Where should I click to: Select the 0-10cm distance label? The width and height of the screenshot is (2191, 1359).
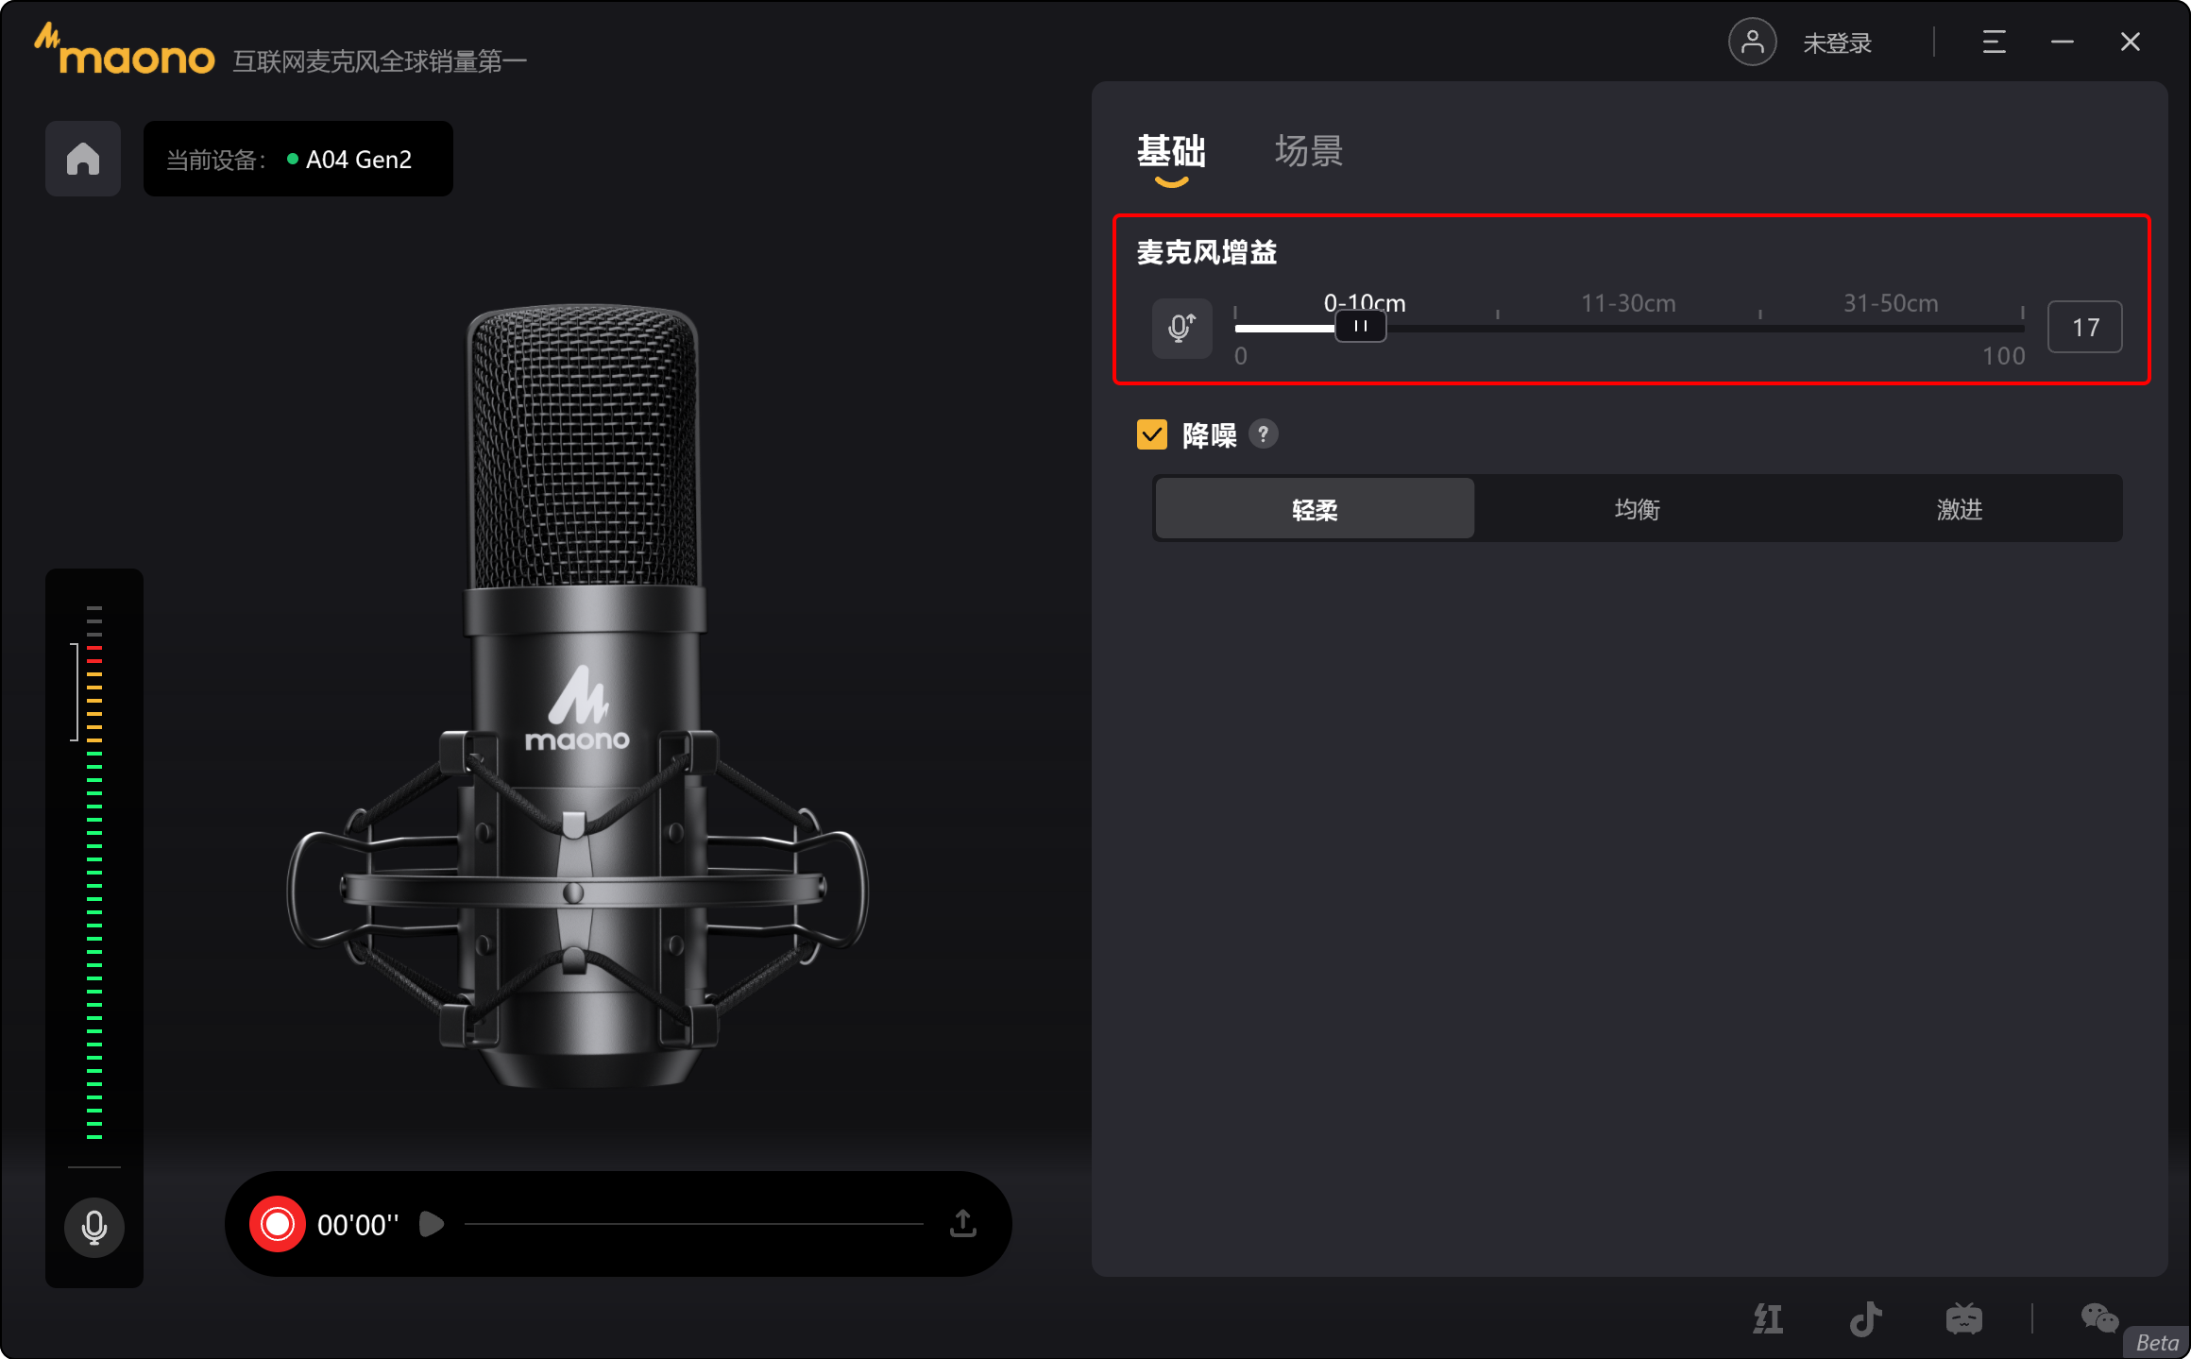[1365, 303]
